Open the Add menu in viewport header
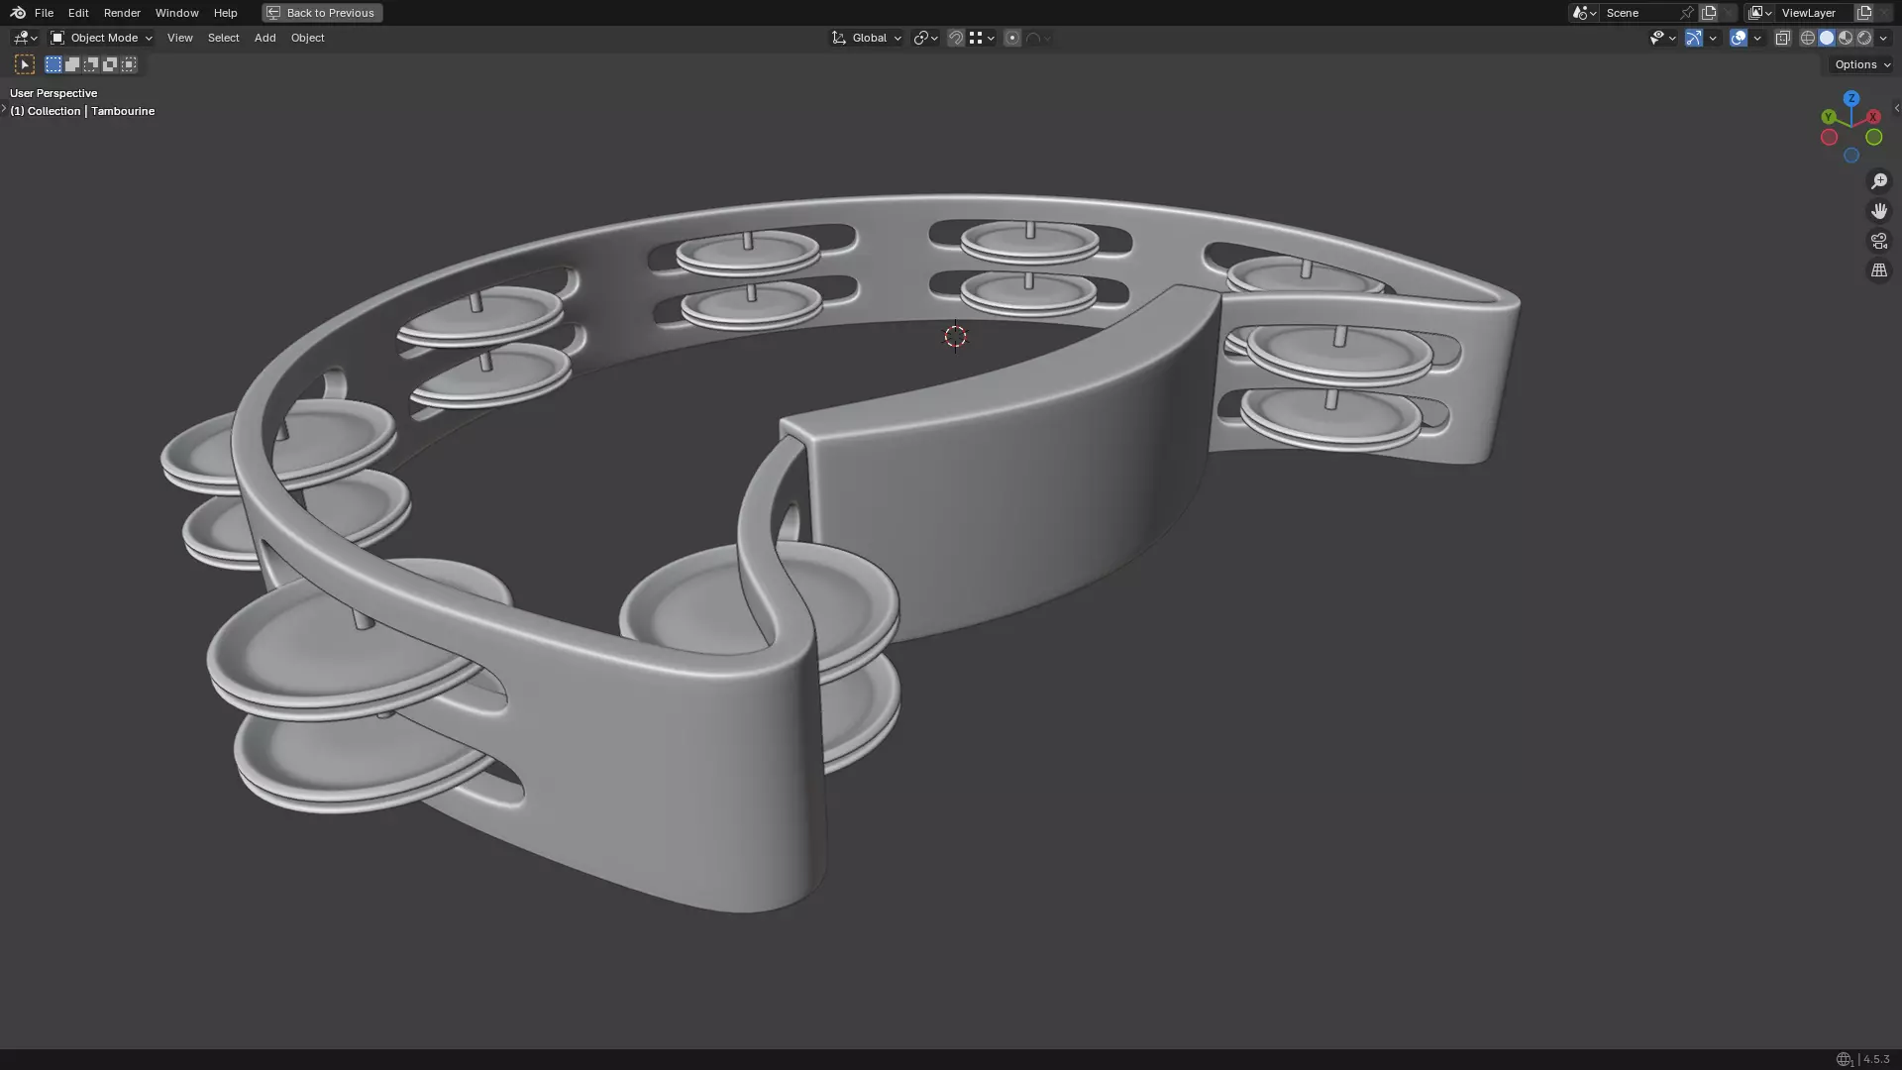 coord(264,38)
